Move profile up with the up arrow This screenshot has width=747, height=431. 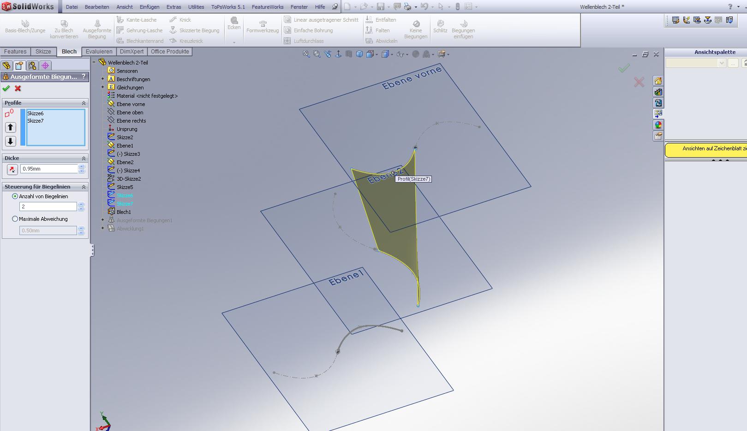[x=10, y=127]
